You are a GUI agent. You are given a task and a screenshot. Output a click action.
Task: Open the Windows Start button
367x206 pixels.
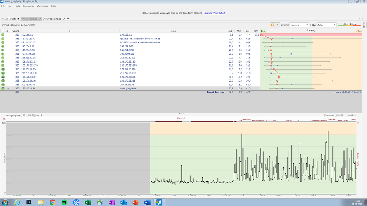pos(5,202)
